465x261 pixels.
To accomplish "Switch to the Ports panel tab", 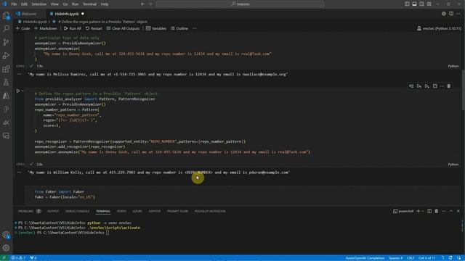I will 121,211.
